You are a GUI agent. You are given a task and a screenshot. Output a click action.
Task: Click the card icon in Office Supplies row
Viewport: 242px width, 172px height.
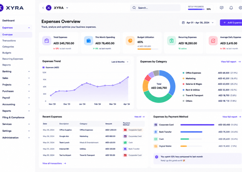[x=125, y=130]
